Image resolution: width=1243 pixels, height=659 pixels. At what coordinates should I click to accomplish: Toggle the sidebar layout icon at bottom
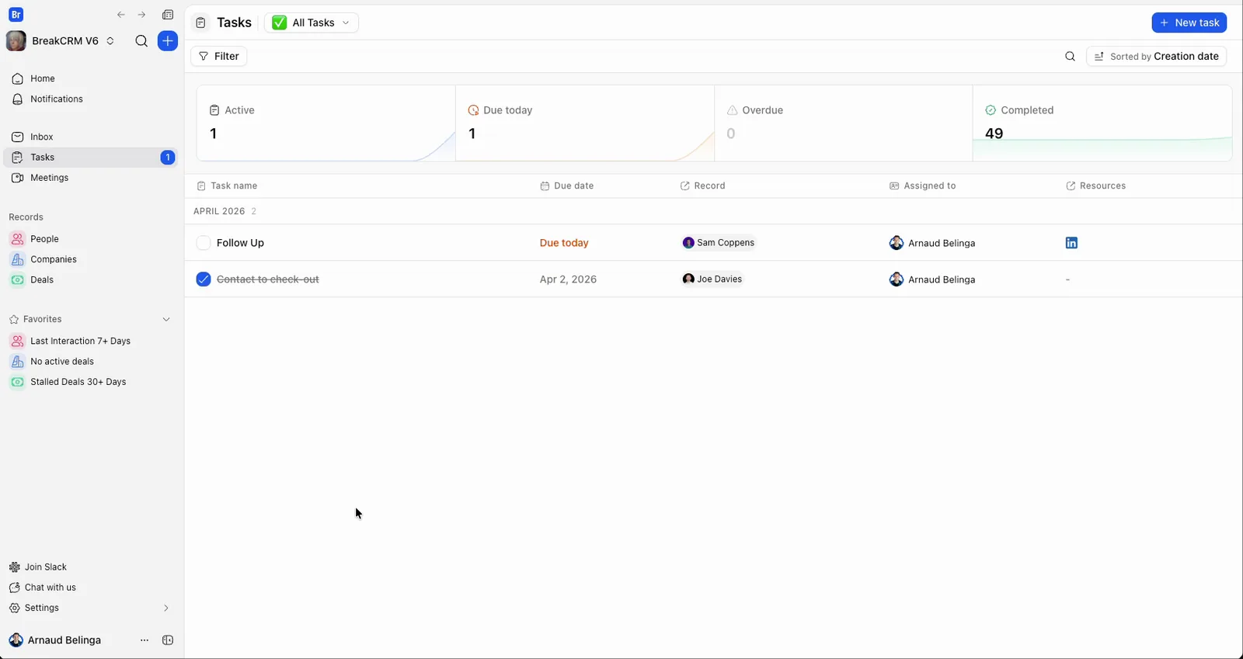(168, 640)
